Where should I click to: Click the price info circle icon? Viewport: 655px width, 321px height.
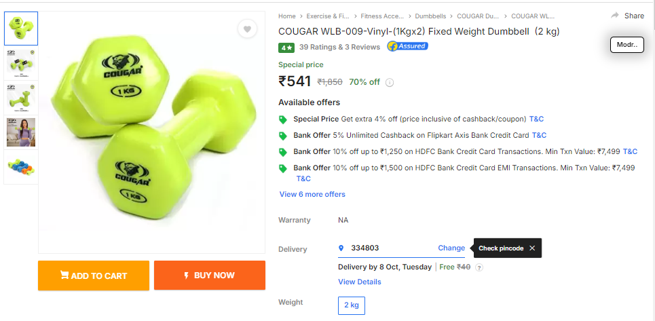pos(390,82)
